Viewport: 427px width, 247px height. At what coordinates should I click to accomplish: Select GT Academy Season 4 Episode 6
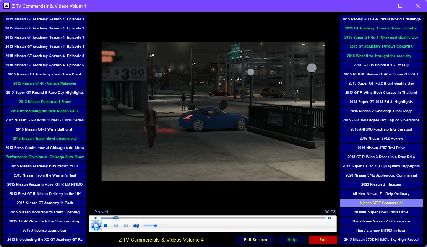tap(45, 65)
